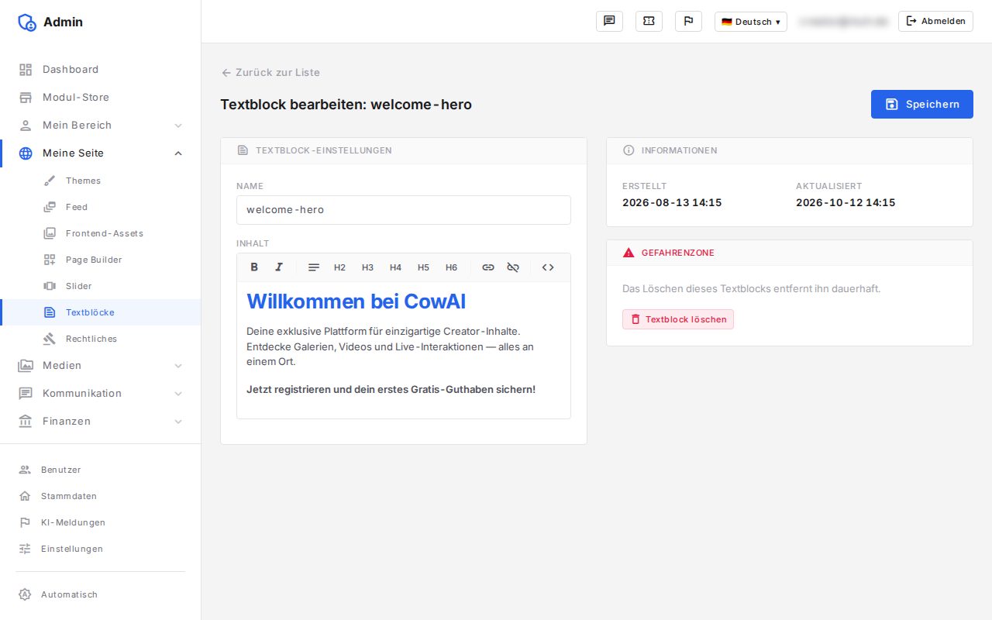Apply H5 heading style
The image size is (992, 620).
423,267
